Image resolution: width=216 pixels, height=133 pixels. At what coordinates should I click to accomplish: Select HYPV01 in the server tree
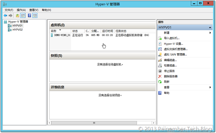17,26
